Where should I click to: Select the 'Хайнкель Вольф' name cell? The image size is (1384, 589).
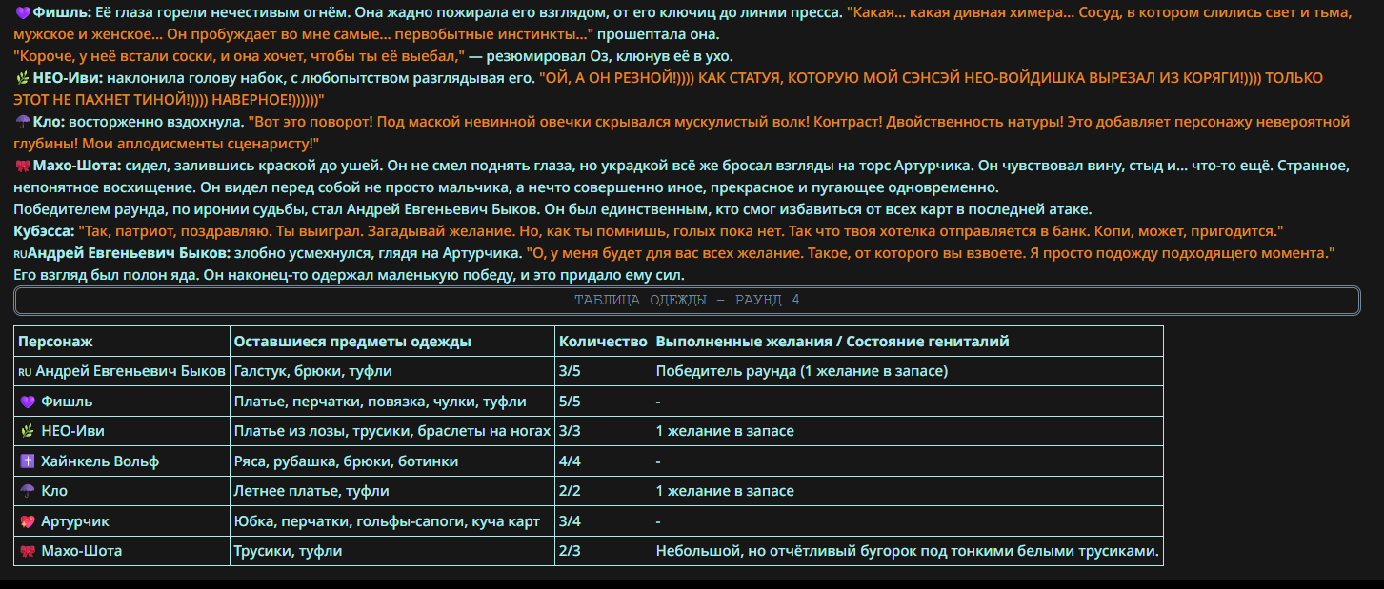coord(122,461)
